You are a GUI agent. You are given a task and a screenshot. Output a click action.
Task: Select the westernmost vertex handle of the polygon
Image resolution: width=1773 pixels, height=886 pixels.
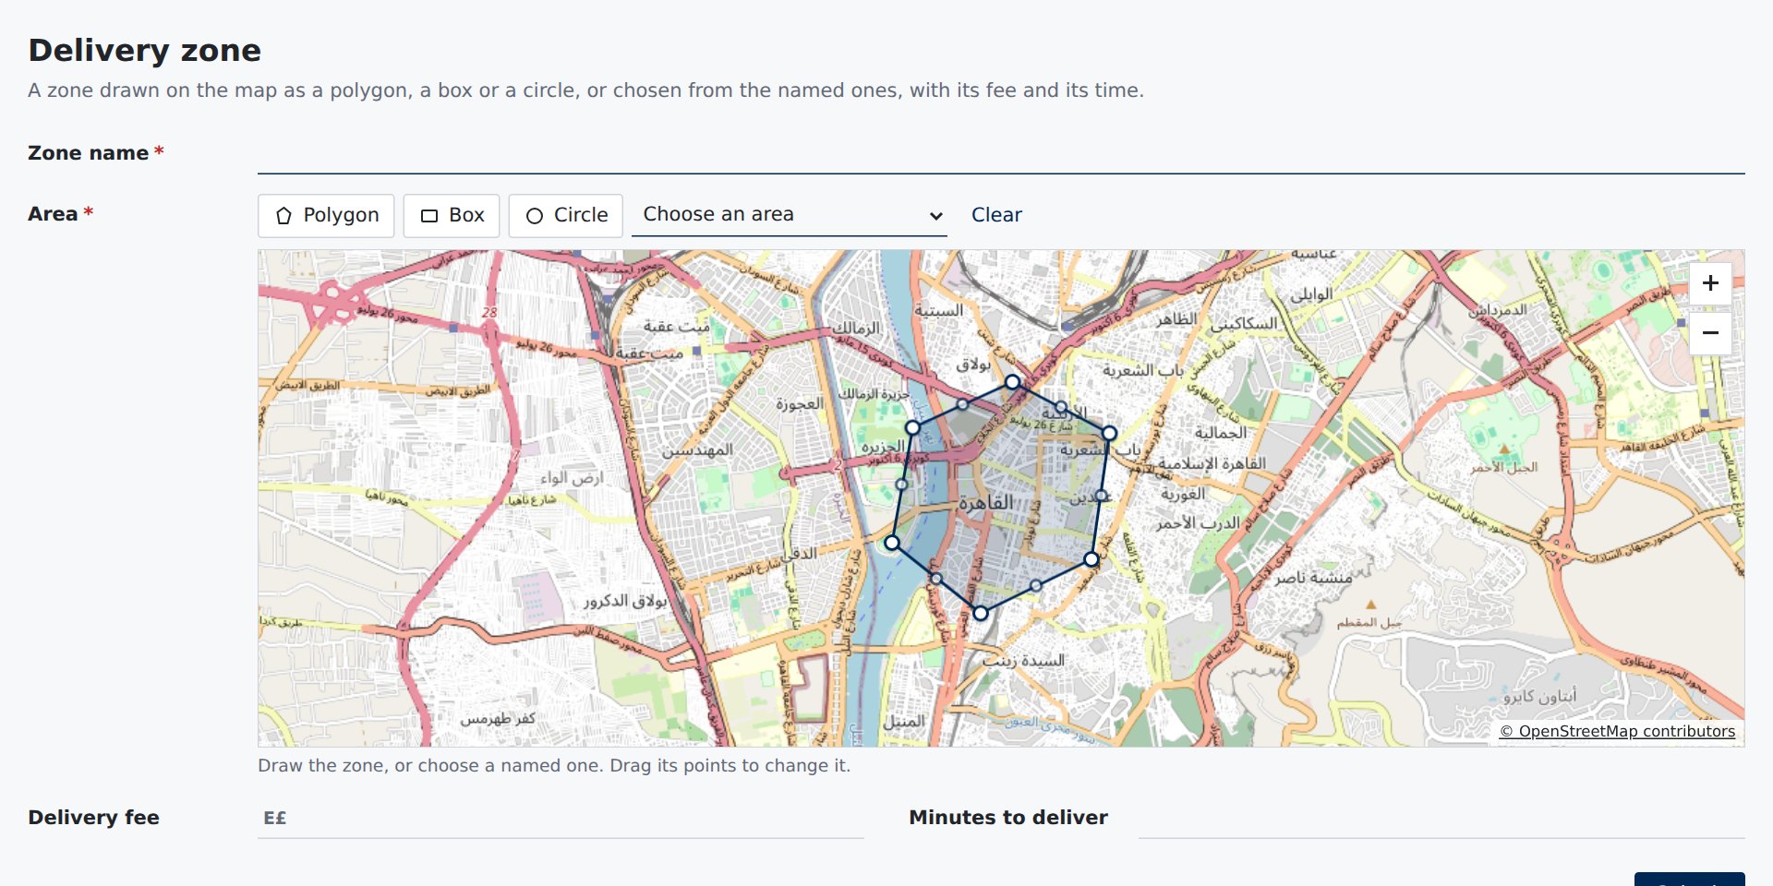click(x=892, y=543)
